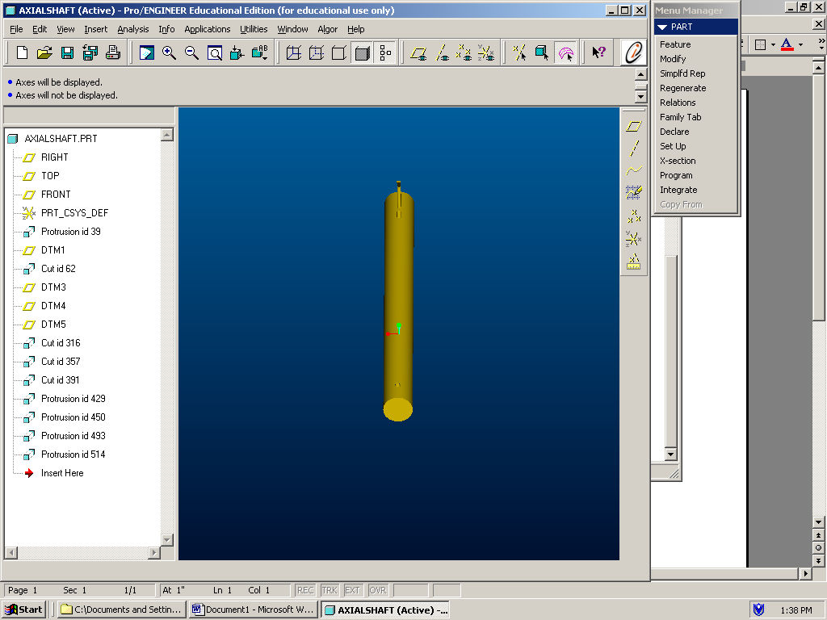Click the Zoom In magnifier icon
This screenshot has height=620, width=827.
coord(169,53)
